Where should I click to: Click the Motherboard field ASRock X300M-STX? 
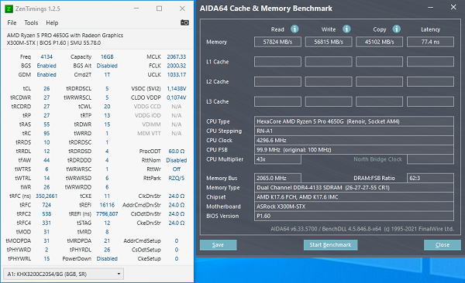[x=354, y=206]
